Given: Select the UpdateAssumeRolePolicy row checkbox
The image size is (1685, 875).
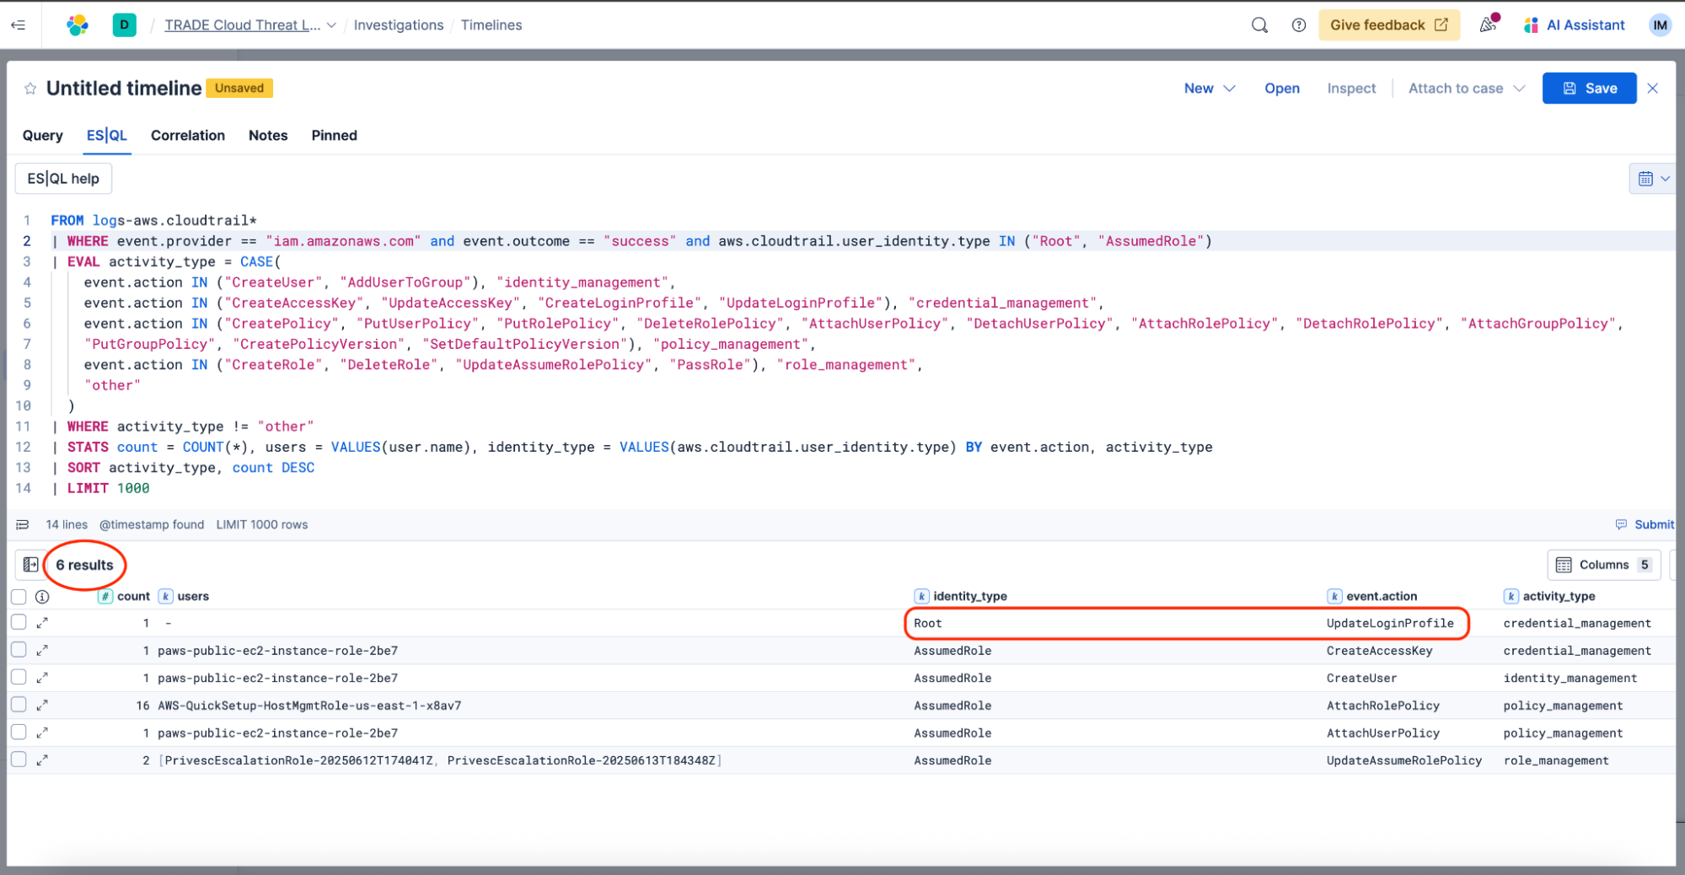Looking at the screenshot, I should (x=19, y=760).
